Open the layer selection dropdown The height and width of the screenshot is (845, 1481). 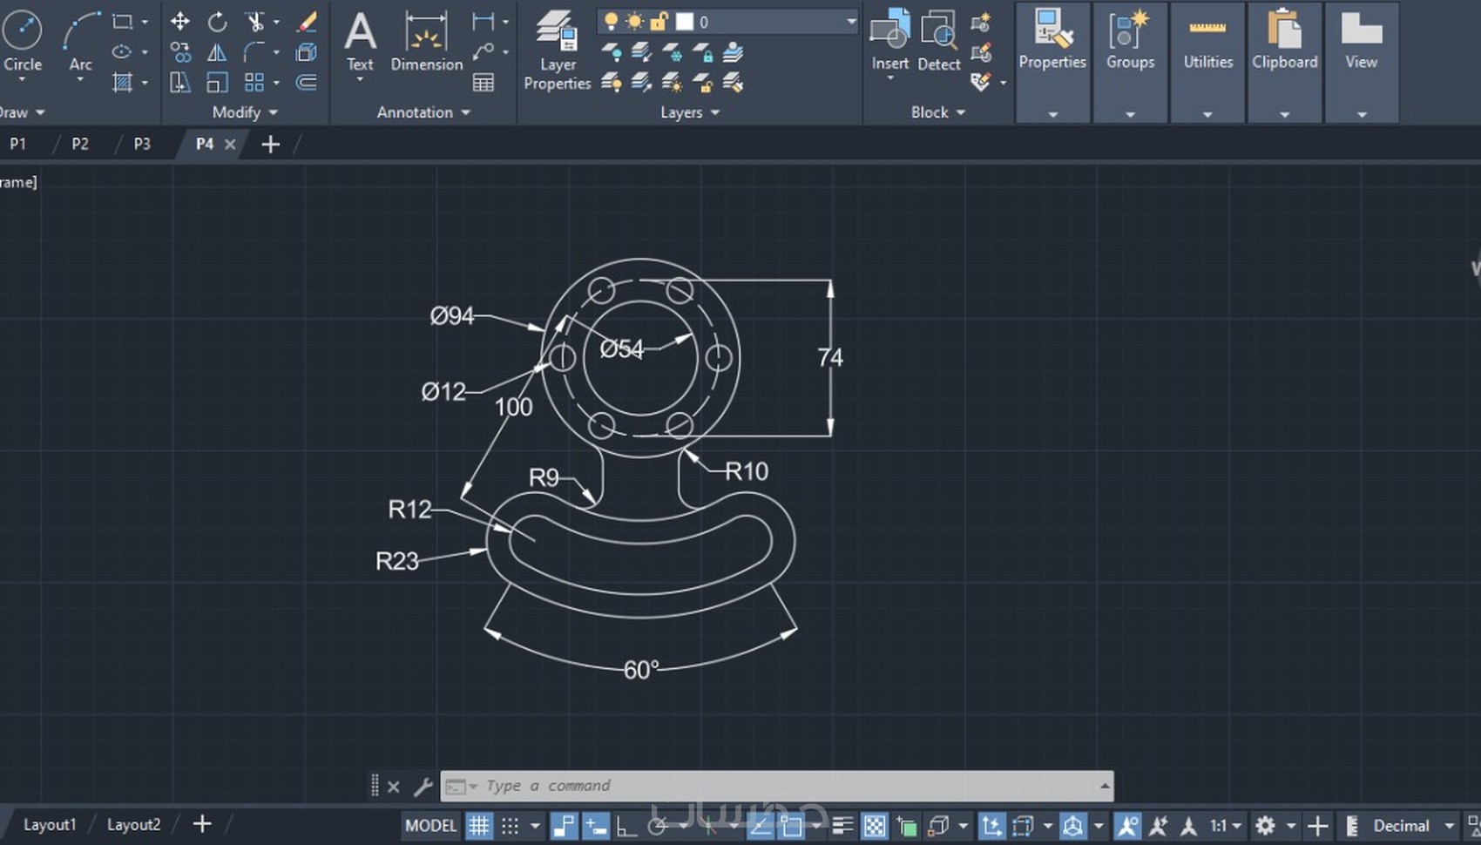850,22
